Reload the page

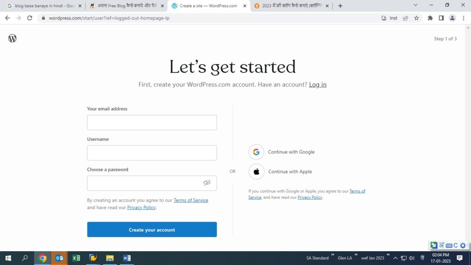point(29,18)
